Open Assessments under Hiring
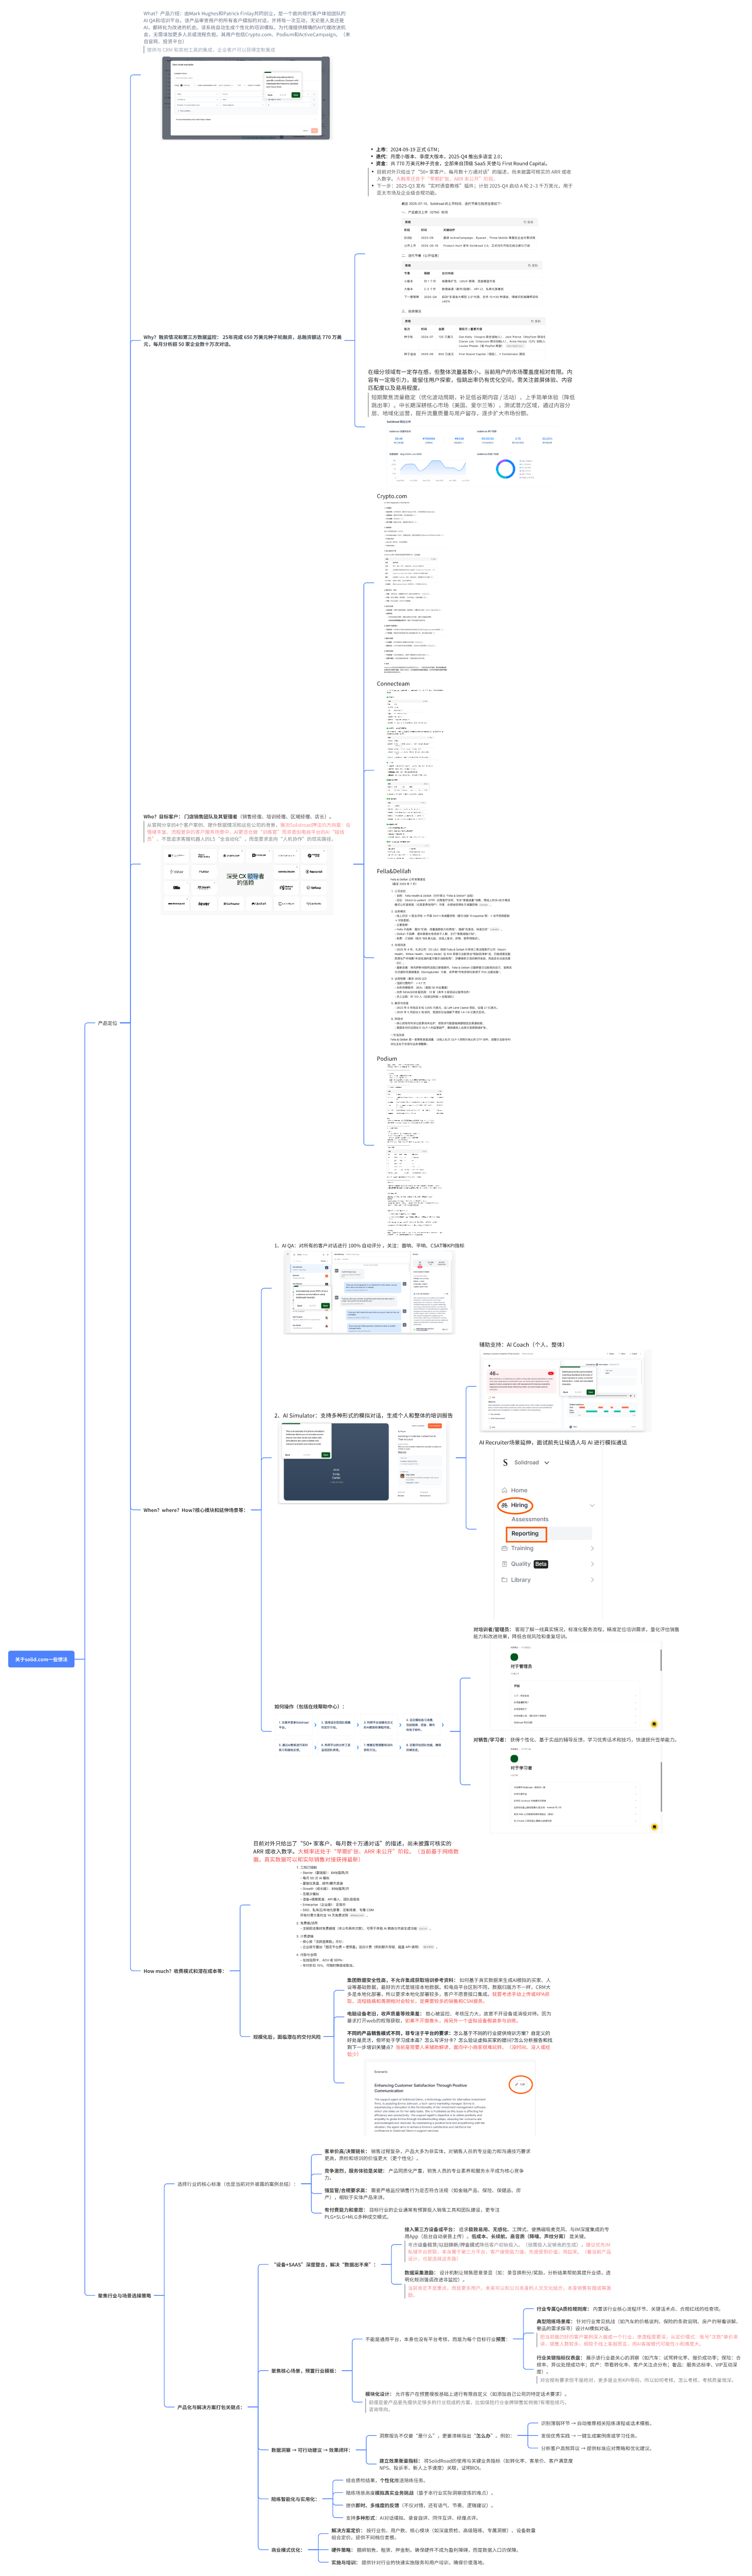 [x=530, y=1519]
